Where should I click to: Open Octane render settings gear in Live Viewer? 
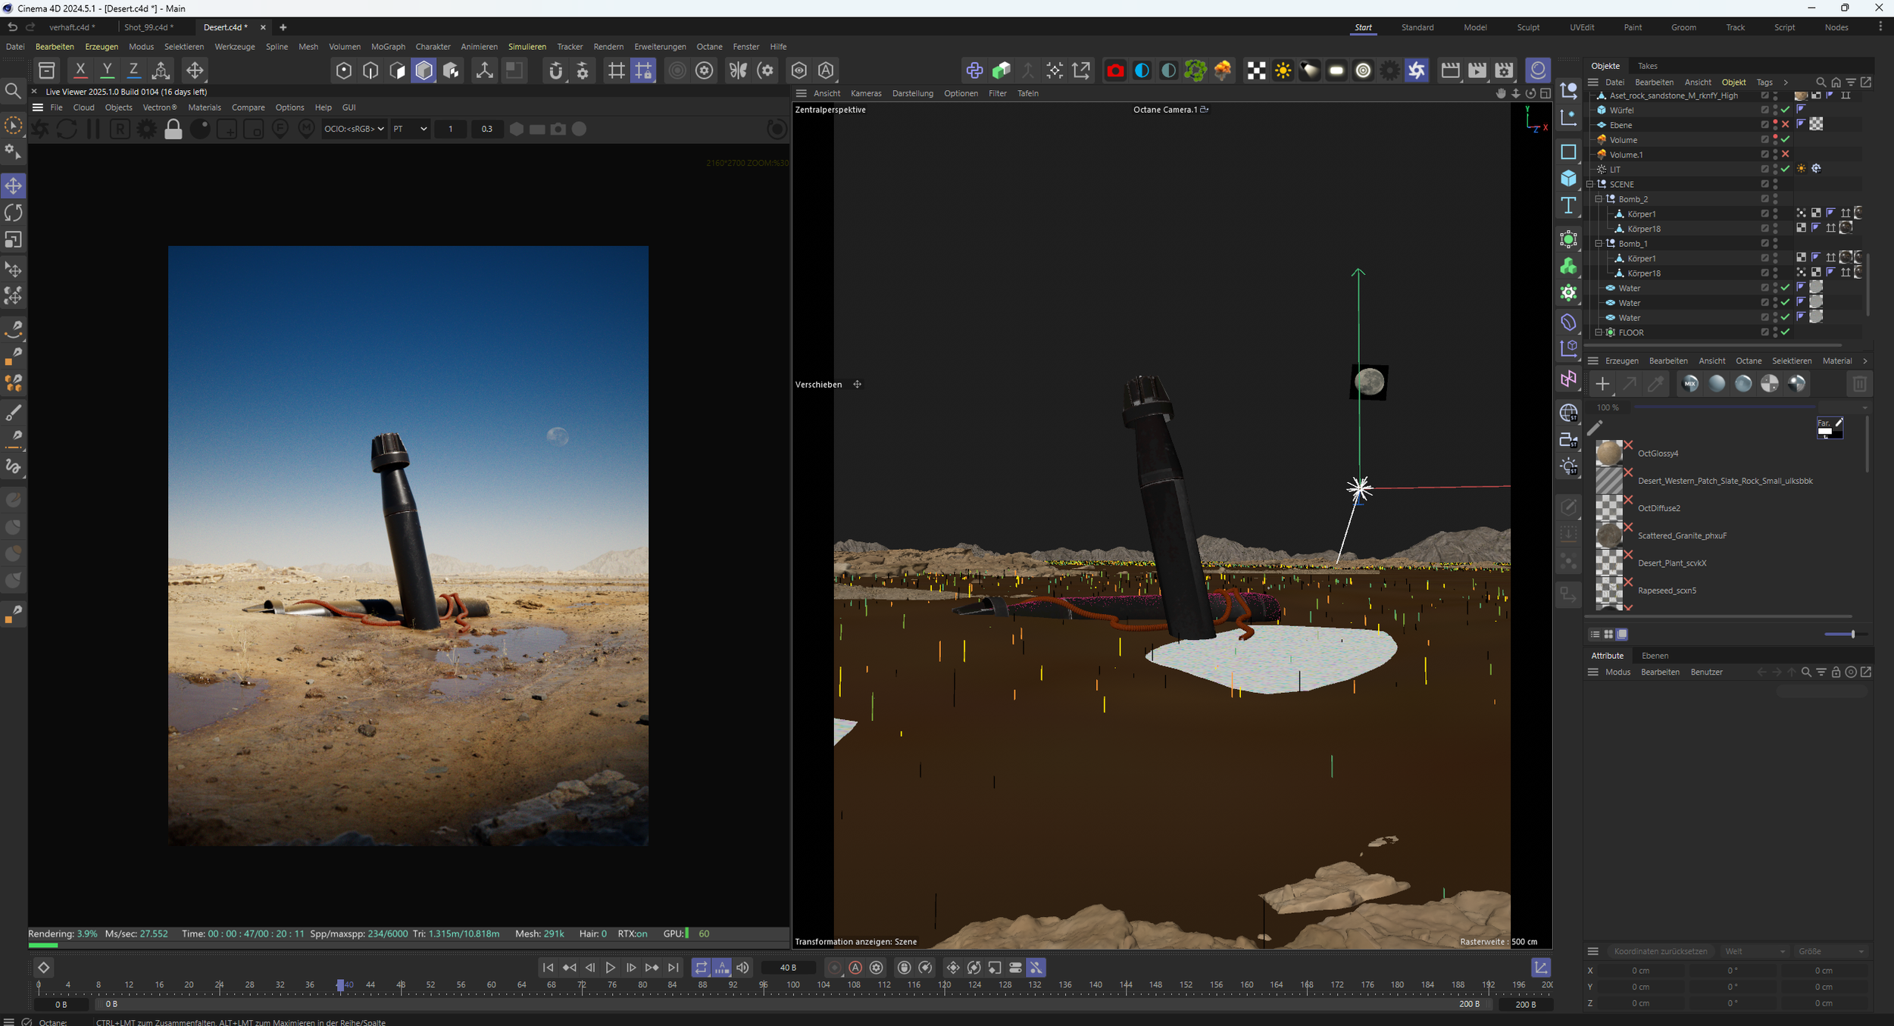(x=146, y=129)
